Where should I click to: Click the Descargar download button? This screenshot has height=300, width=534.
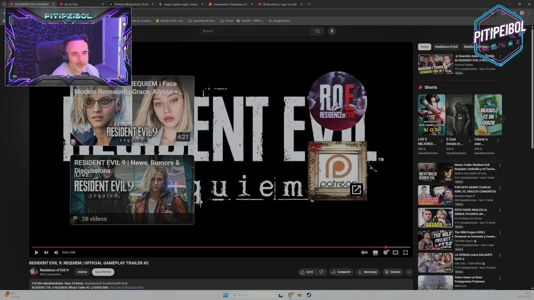(x=368, y=272)
